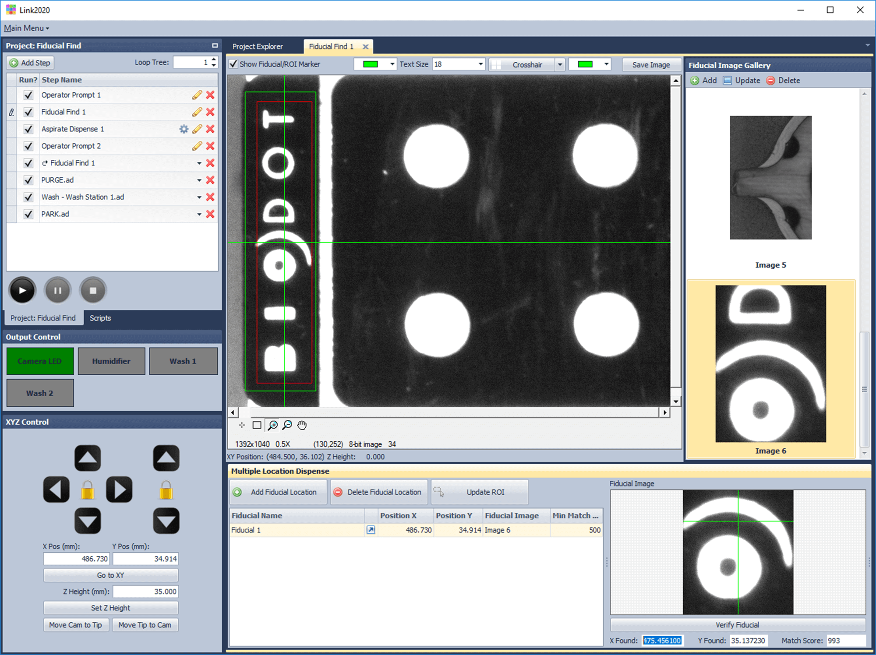Expand the Crosshair dropdown arrow
The height and width of the screenshot is (655, 876).
[560, 65]
